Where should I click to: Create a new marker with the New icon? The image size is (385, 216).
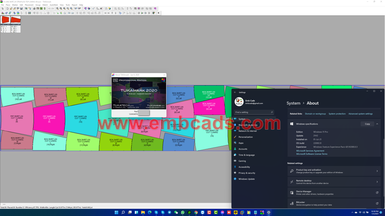7,9
